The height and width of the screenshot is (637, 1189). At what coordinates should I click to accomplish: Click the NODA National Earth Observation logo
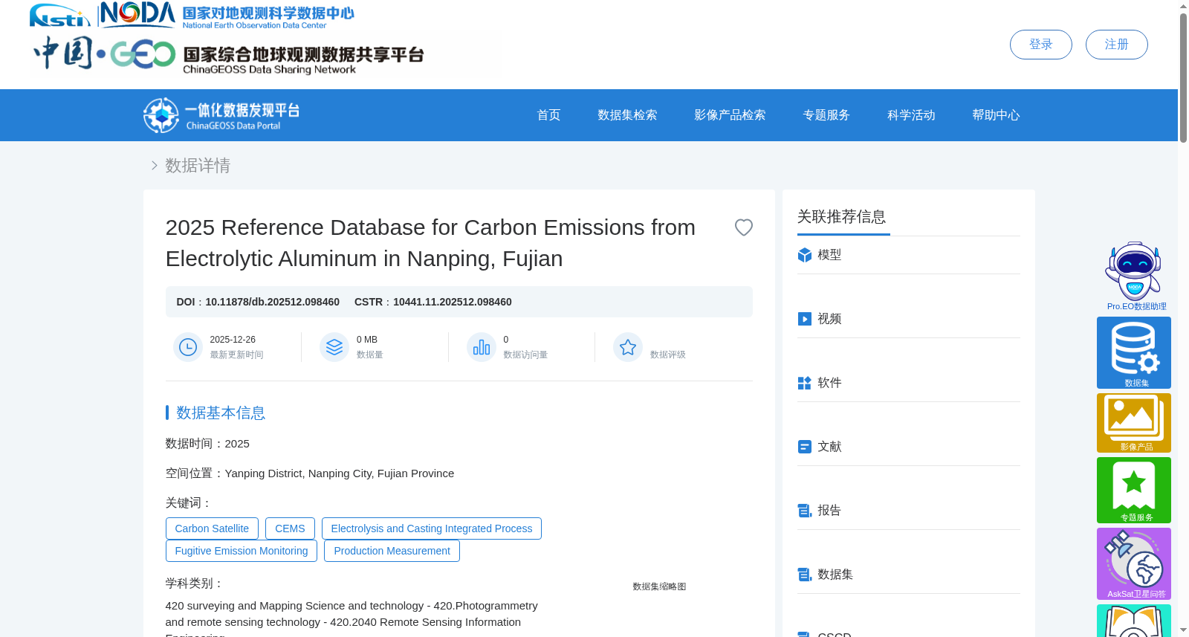[227, 15]
